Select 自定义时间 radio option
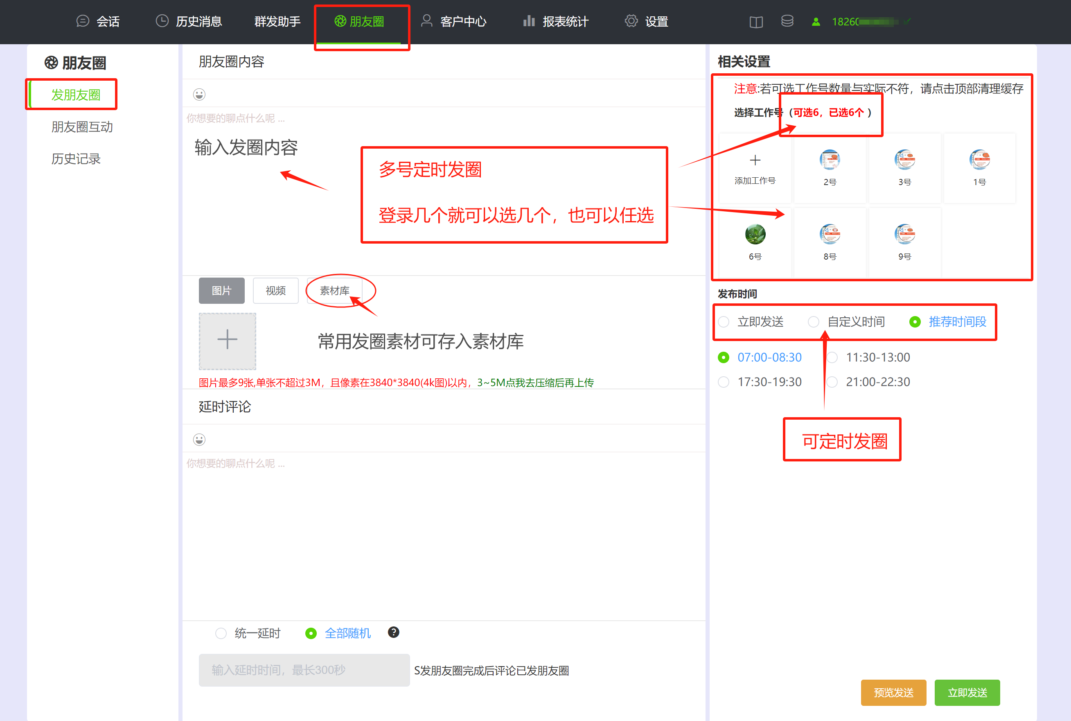This screenshot has height=721, width=1071. click(814, 322)
